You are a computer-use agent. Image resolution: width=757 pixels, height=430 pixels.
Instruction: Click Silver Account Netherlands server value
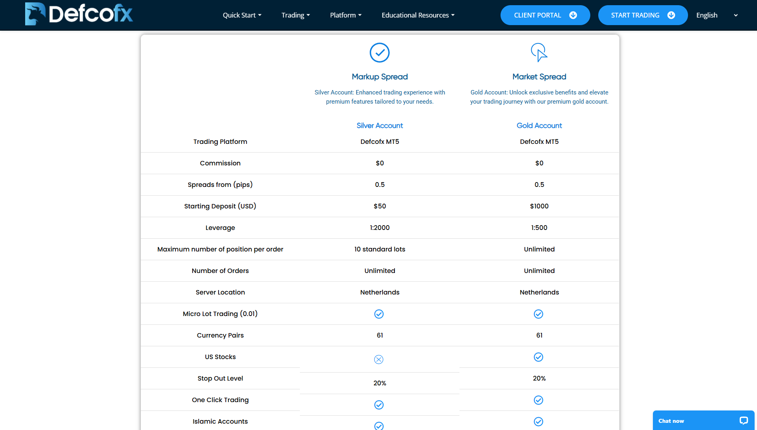tap(380, 292)
